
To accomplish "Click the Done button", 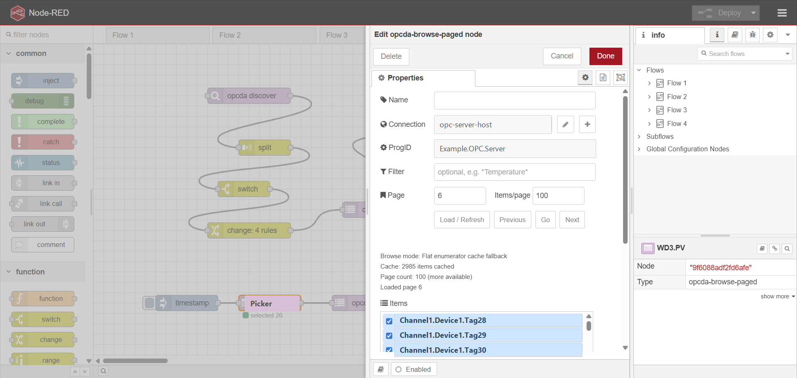I will point(606,56).
